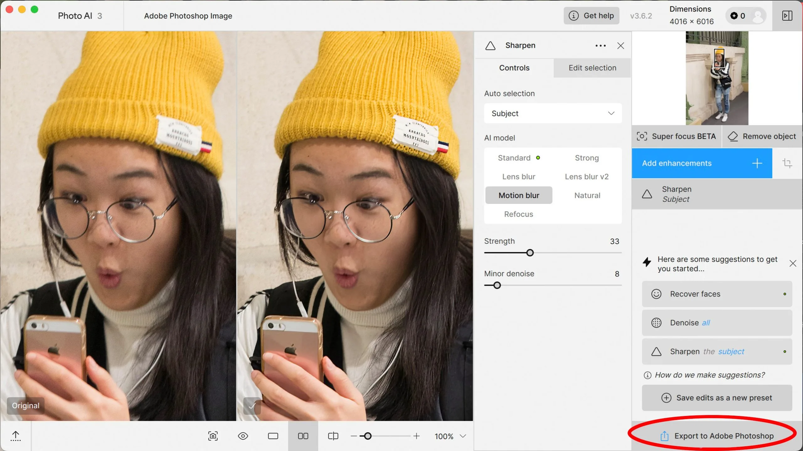Switch to Edit selection tab

point(592,68)
